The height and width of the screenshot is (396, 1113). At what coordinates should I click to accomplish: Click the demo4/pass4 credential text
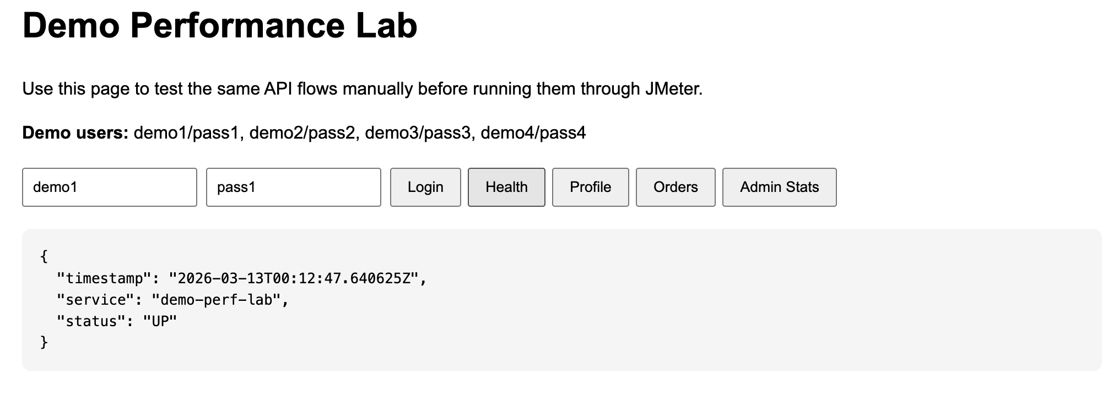coord(533,133)
